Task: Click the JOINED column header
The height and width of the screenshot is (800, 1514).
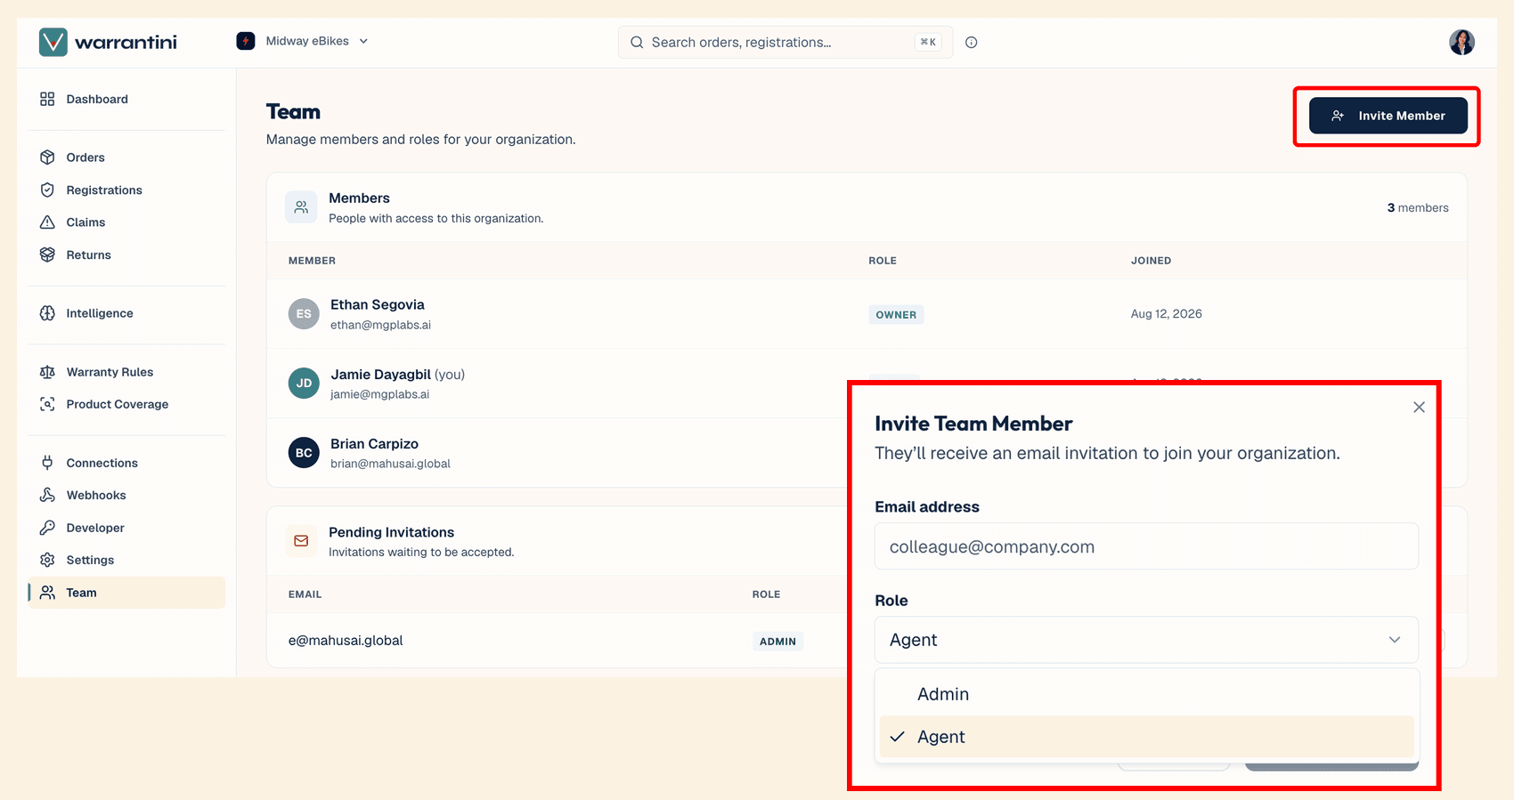Action: [x=1151, y=261]
